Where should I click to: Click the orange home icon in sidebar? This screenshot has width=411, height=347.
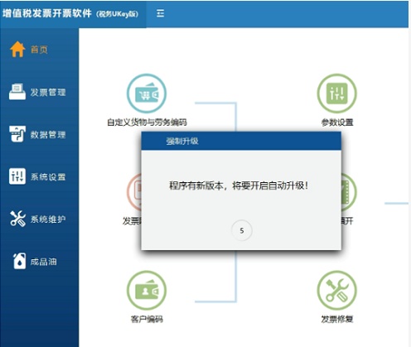point(17,49)
